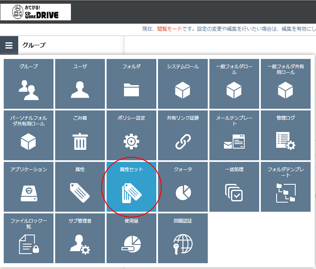Open the フォルダテンプレート tile
The height and width of the screenshot is (269, 316).
click(x=286, y=187)
